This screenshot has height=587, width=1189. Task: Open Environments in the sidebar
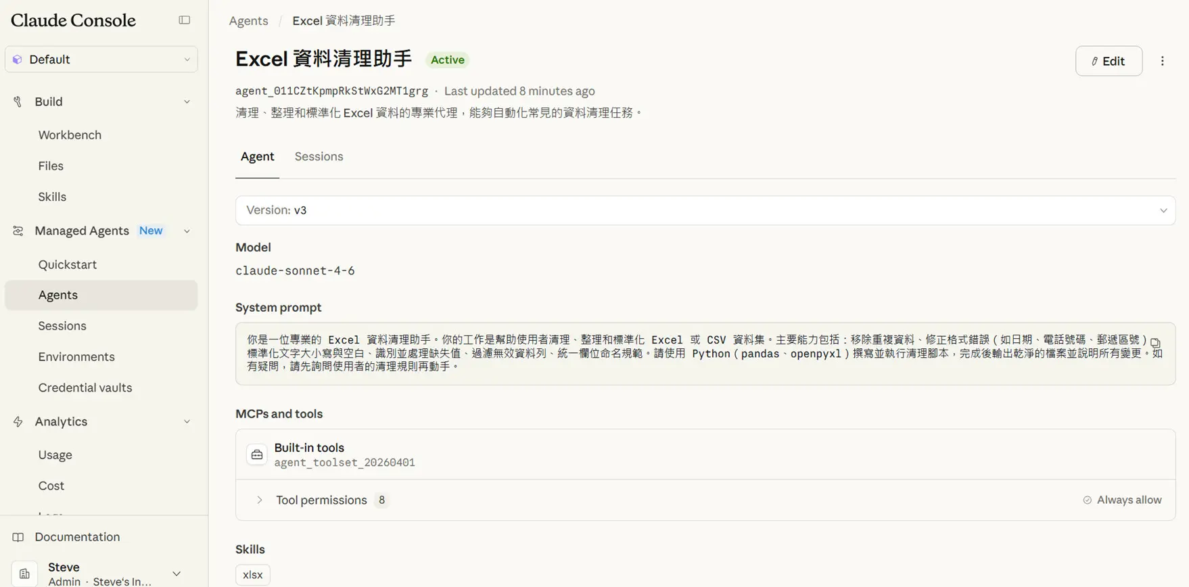point(76,357)
